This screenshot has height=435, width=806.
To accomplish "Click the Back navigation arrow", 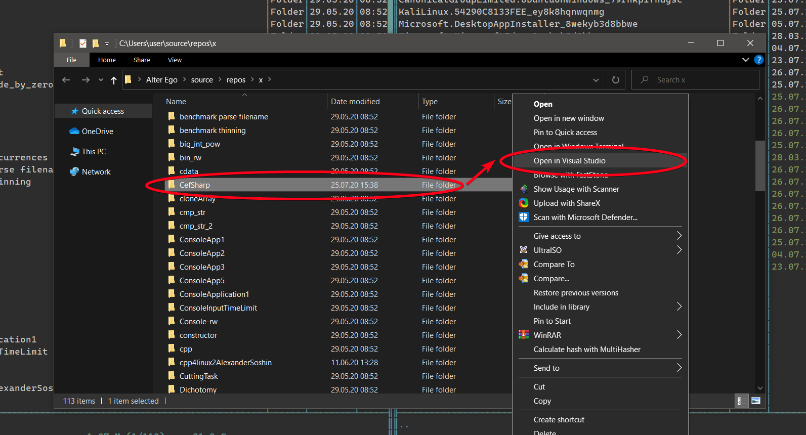I will (66, 80).
